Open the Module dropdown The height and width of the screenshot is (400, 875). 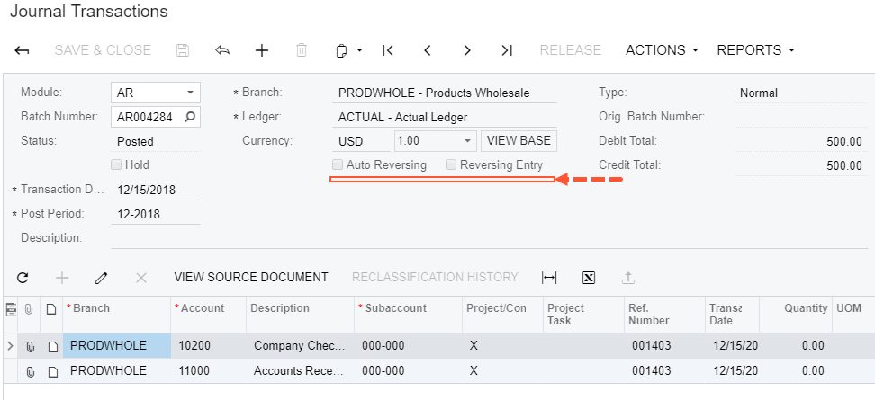click(190, 93)
